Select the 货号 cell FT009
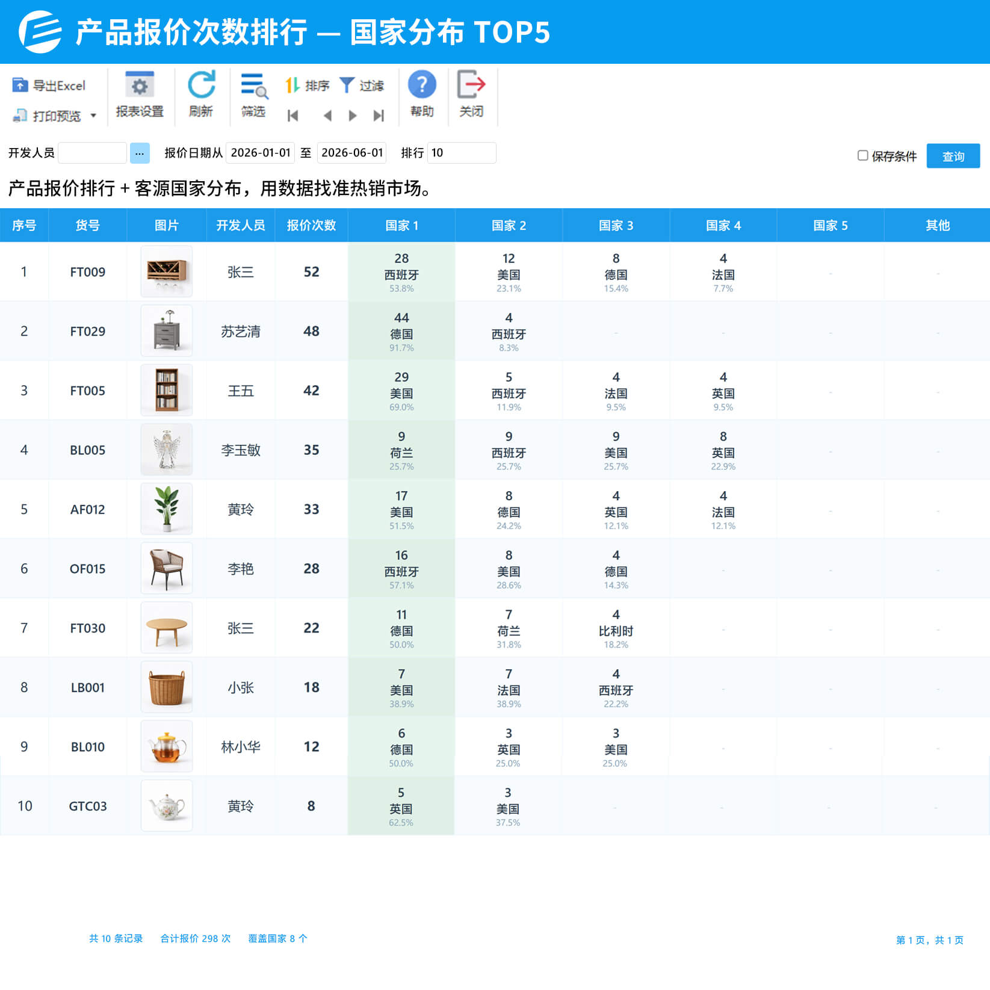Screen dimensions: 990x990 click(87, 272)
